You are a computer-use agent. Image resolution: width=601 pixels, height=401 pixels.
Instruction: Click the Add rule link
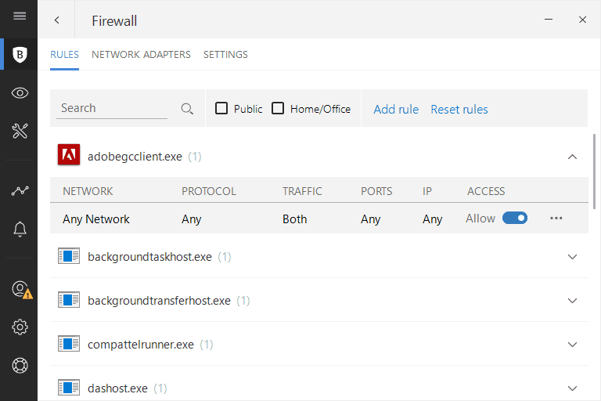pos(396,110)
